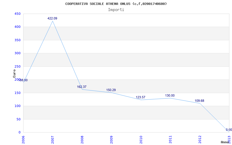Select the 50 y-axis value
The width and height of the screenshot is (232, 145).
tap(18, 119)
